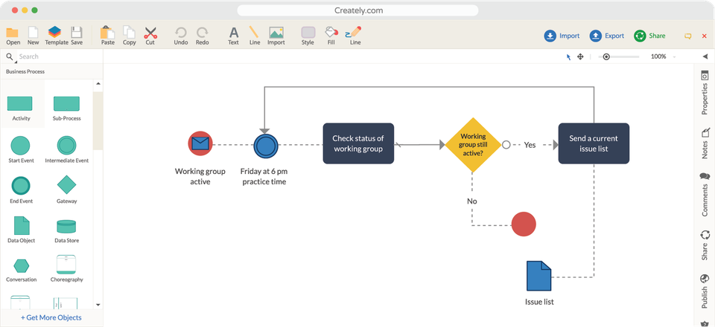
Task: Click Get More Objects link
Action: (51, 317)
